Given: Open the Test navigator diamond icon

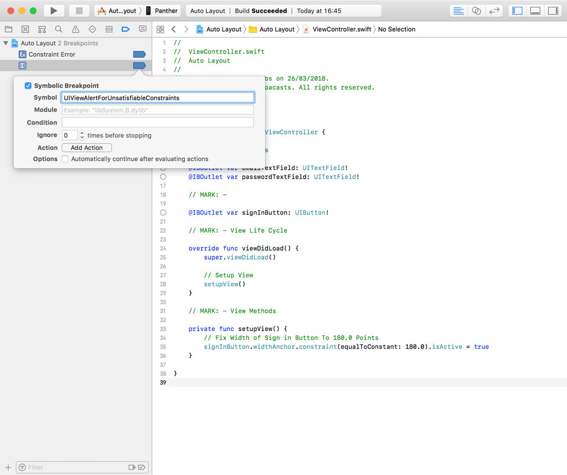Looking at the screenshot, I should (92, 29).
